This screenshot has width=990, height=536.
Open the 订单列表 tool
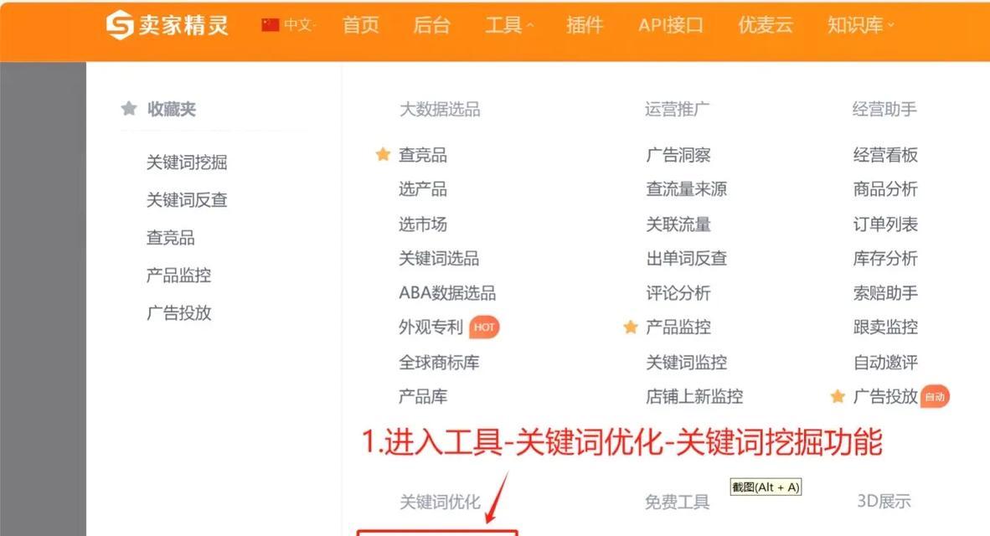pos(886,224)
